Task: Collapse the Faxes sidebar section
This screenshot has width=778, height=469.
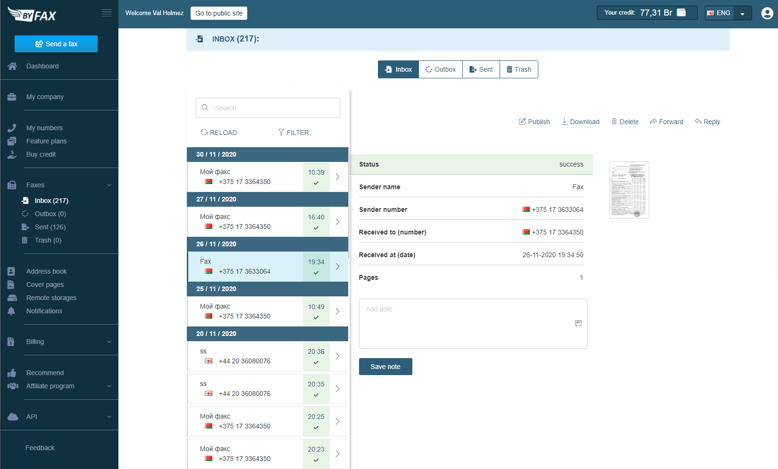Action: [109, 185]
